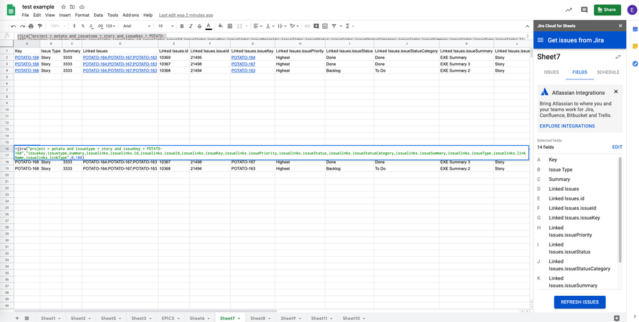Switch to the SCHEDULE tab
Image resolution: width=639 pixels, height=322 pixels.
point(608,72)
